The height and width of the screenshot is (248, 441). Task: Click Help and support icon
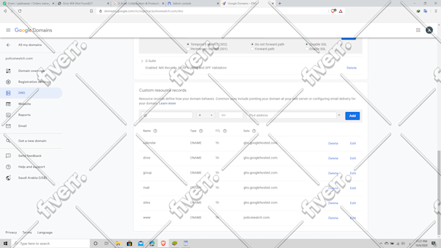click(x=8, y=167)
